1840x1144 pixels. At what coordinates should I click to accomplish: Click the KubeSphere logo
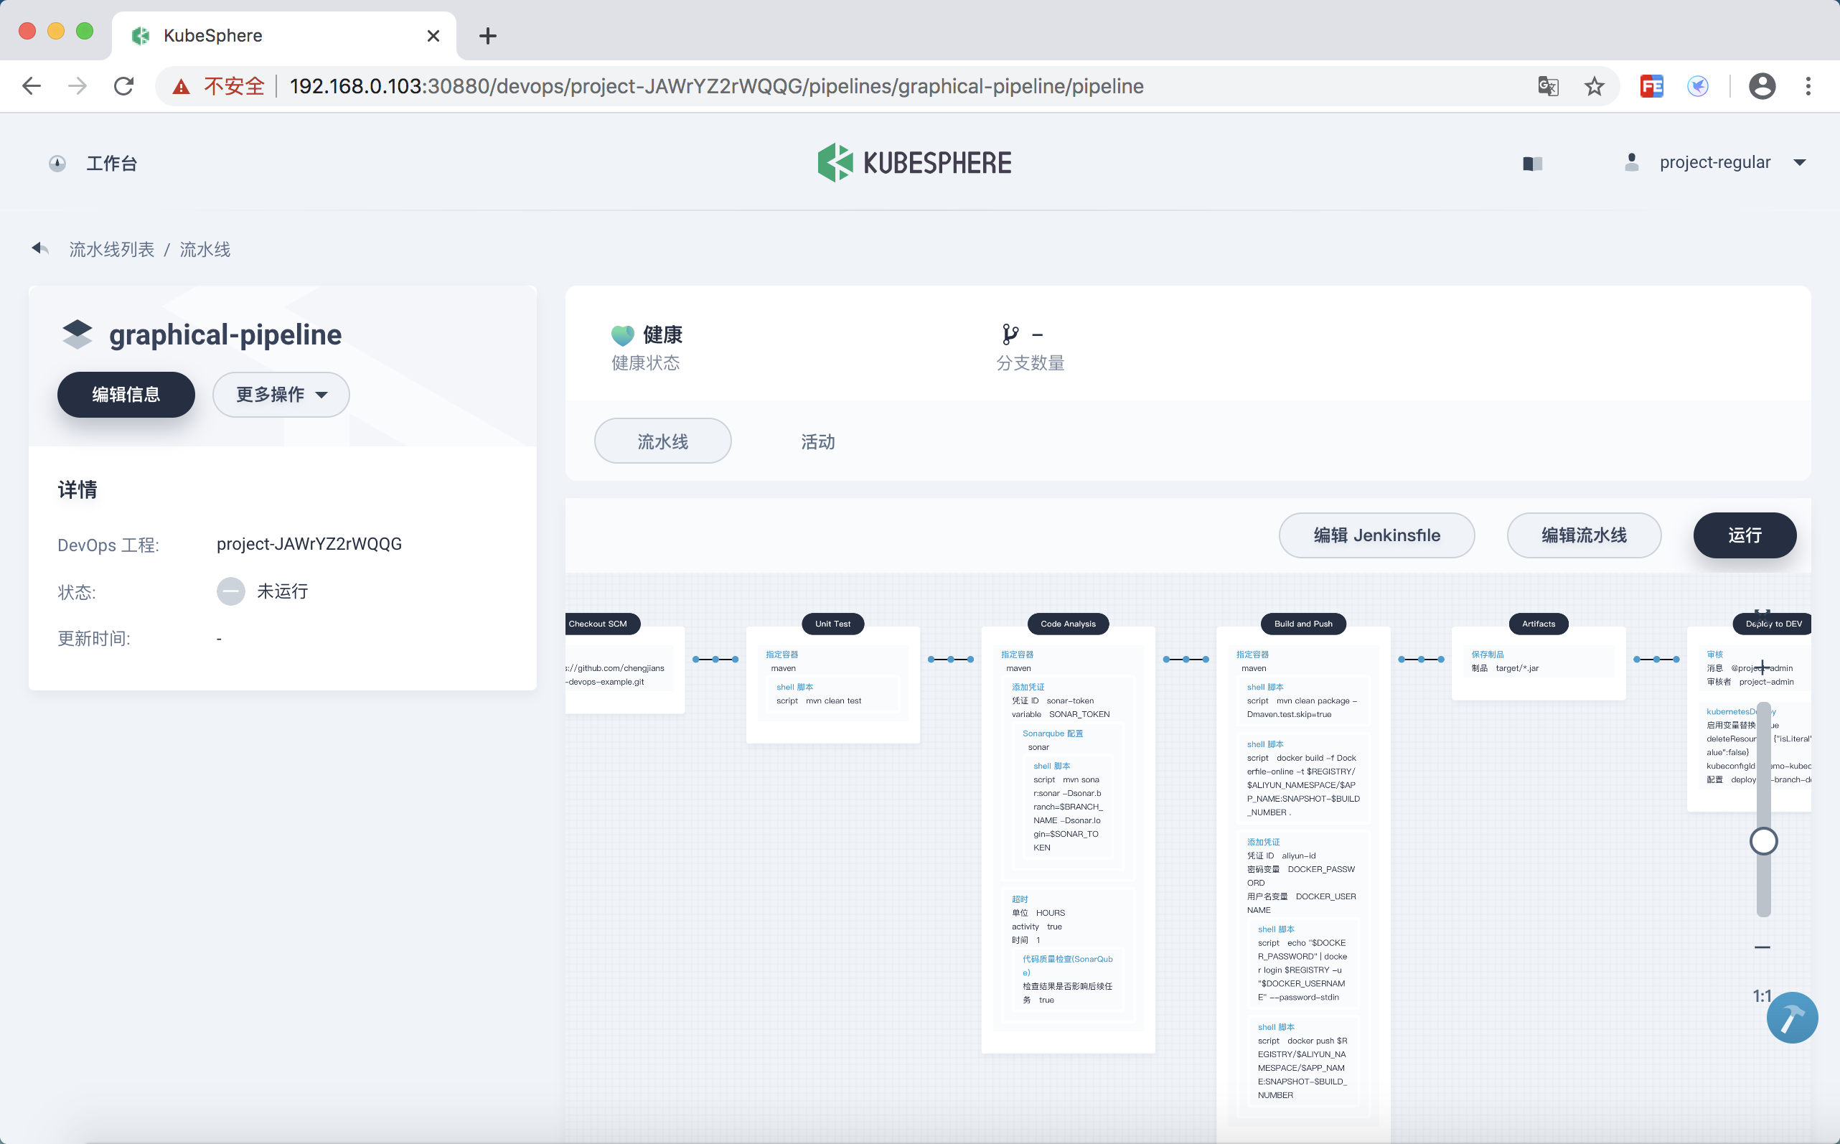click(914, 163)
